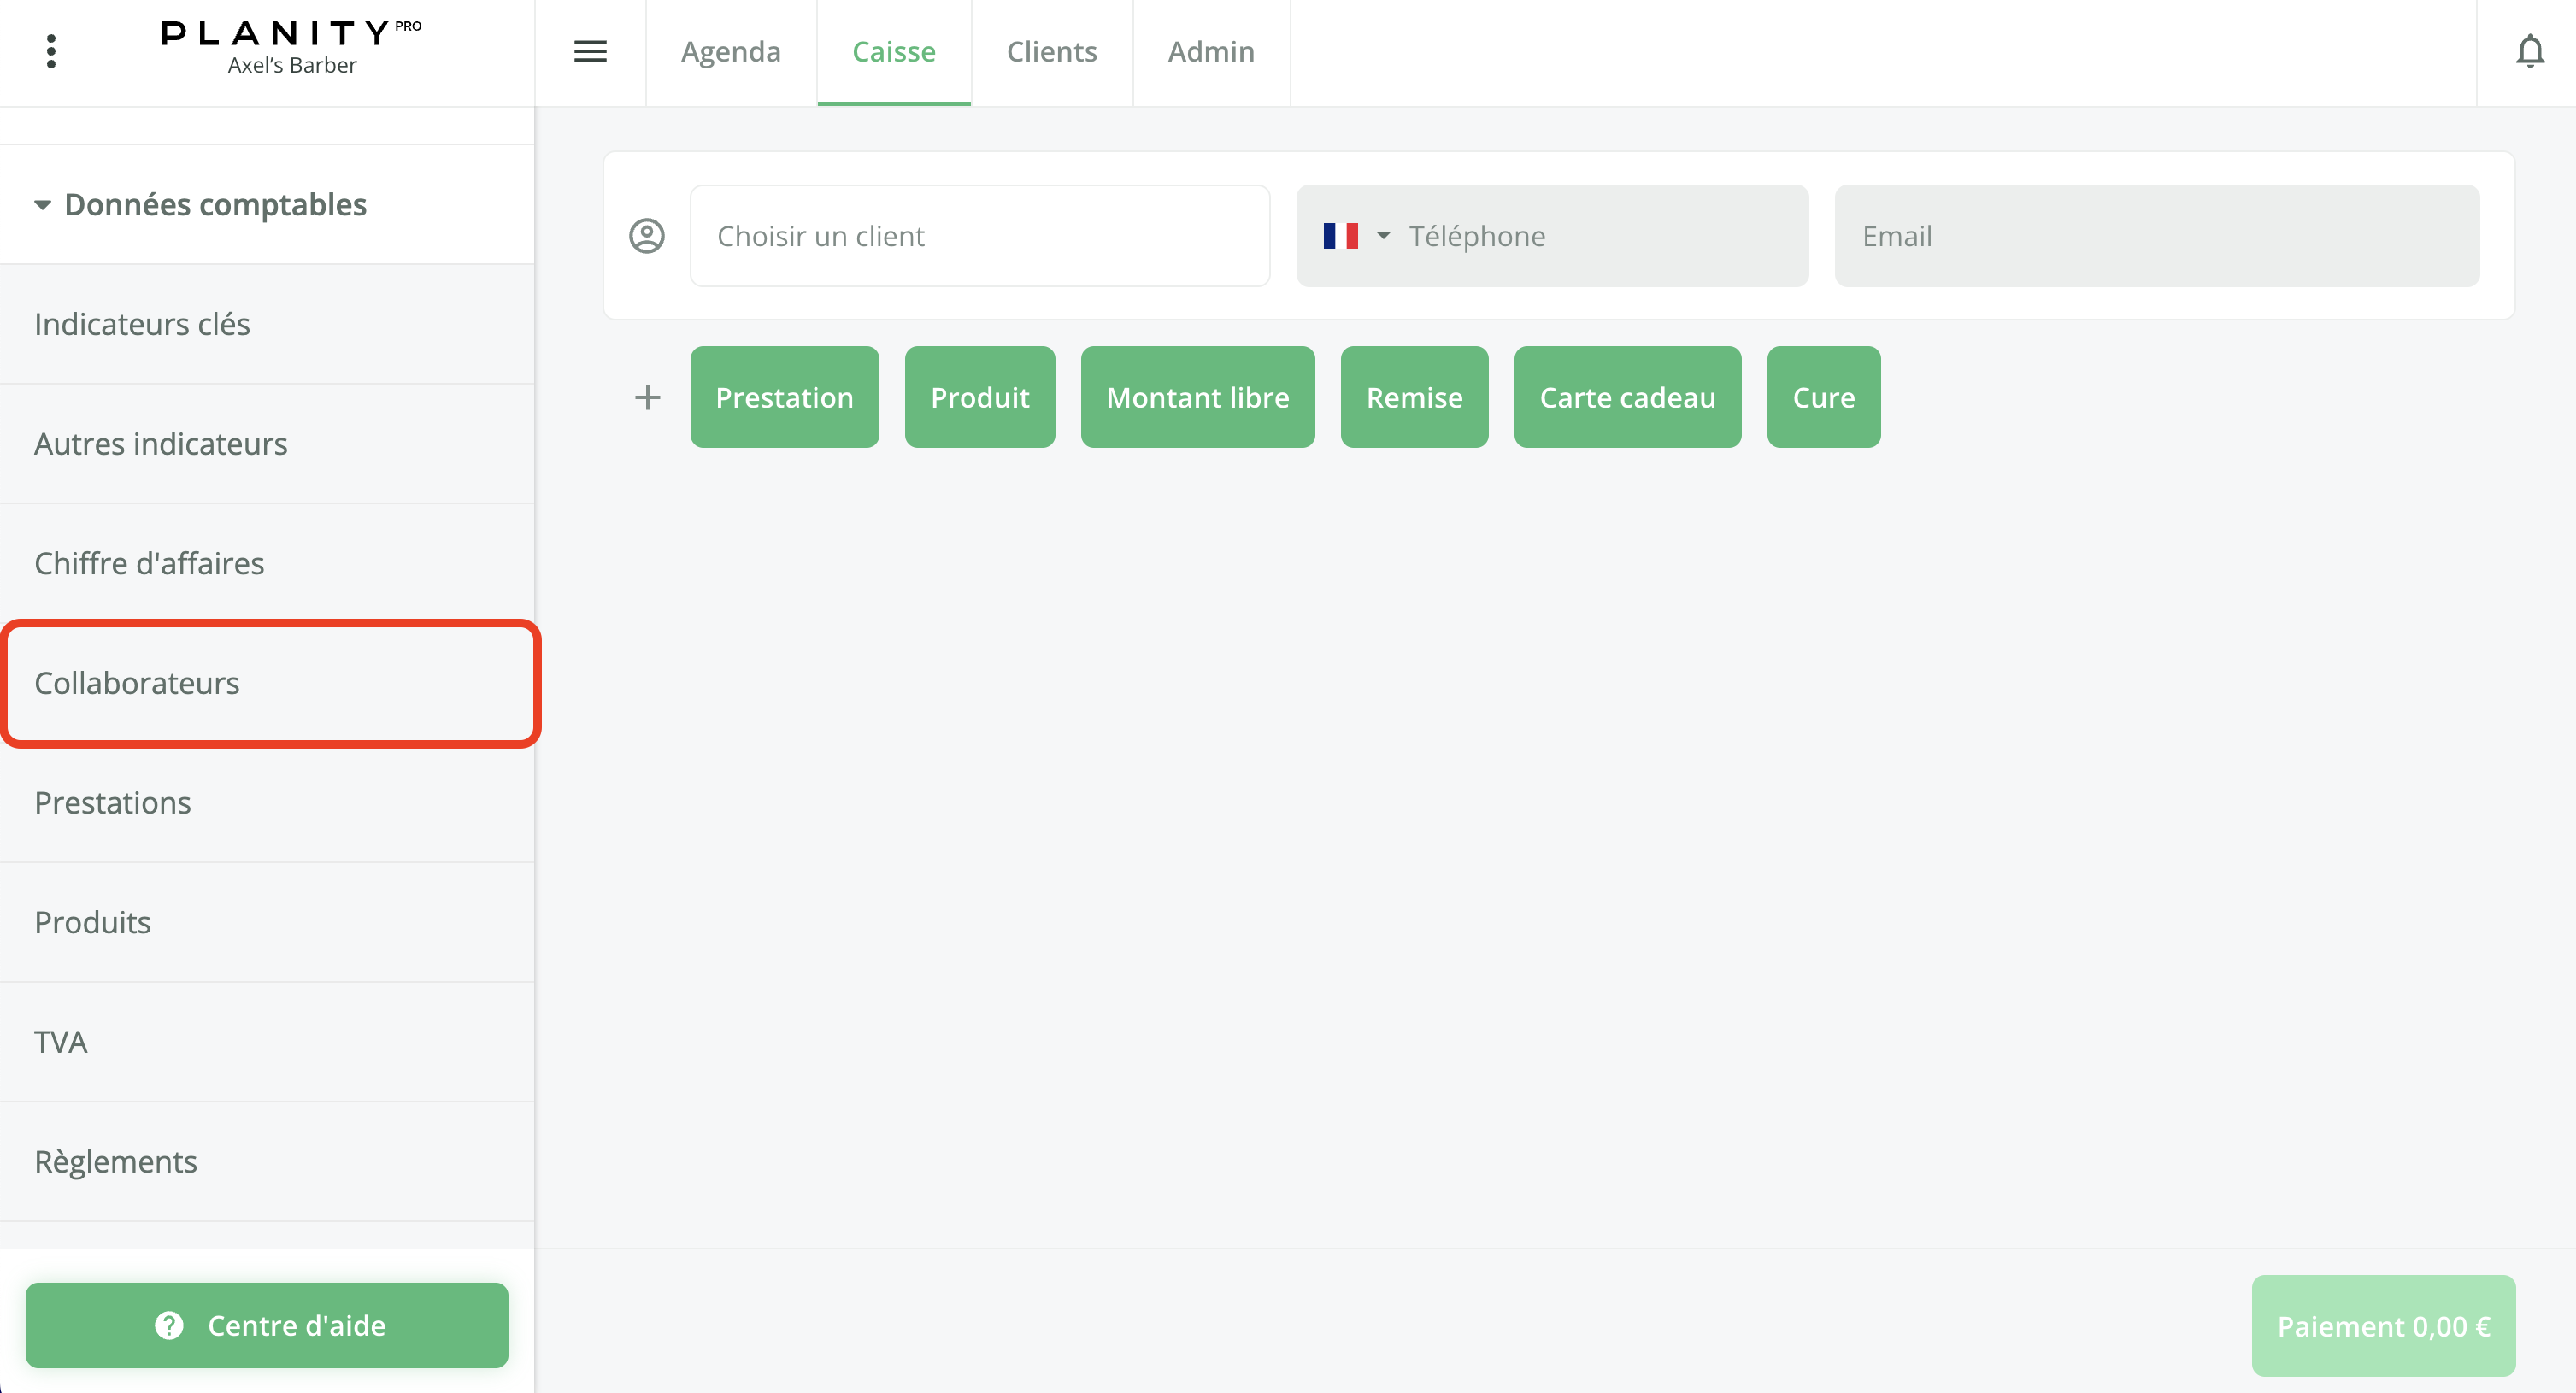Click the Email input field
The height and width of the screenshot is (1393, 2576).
(x=2156, y=236)
